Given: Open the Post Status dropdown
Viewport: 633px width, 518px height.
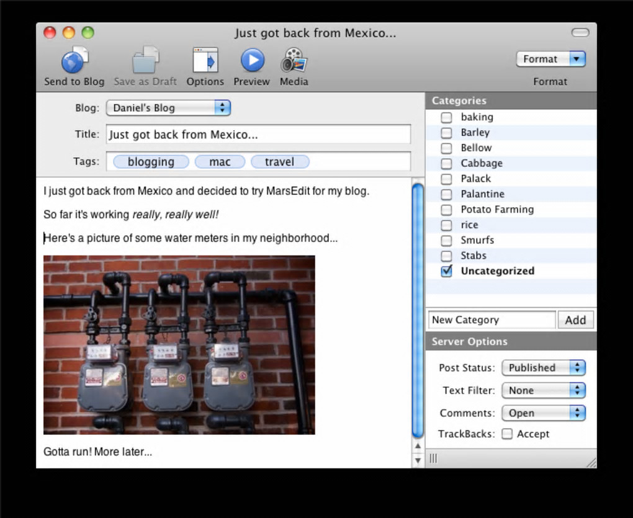Looking at the screenshot, I should (x=544, y=368).
